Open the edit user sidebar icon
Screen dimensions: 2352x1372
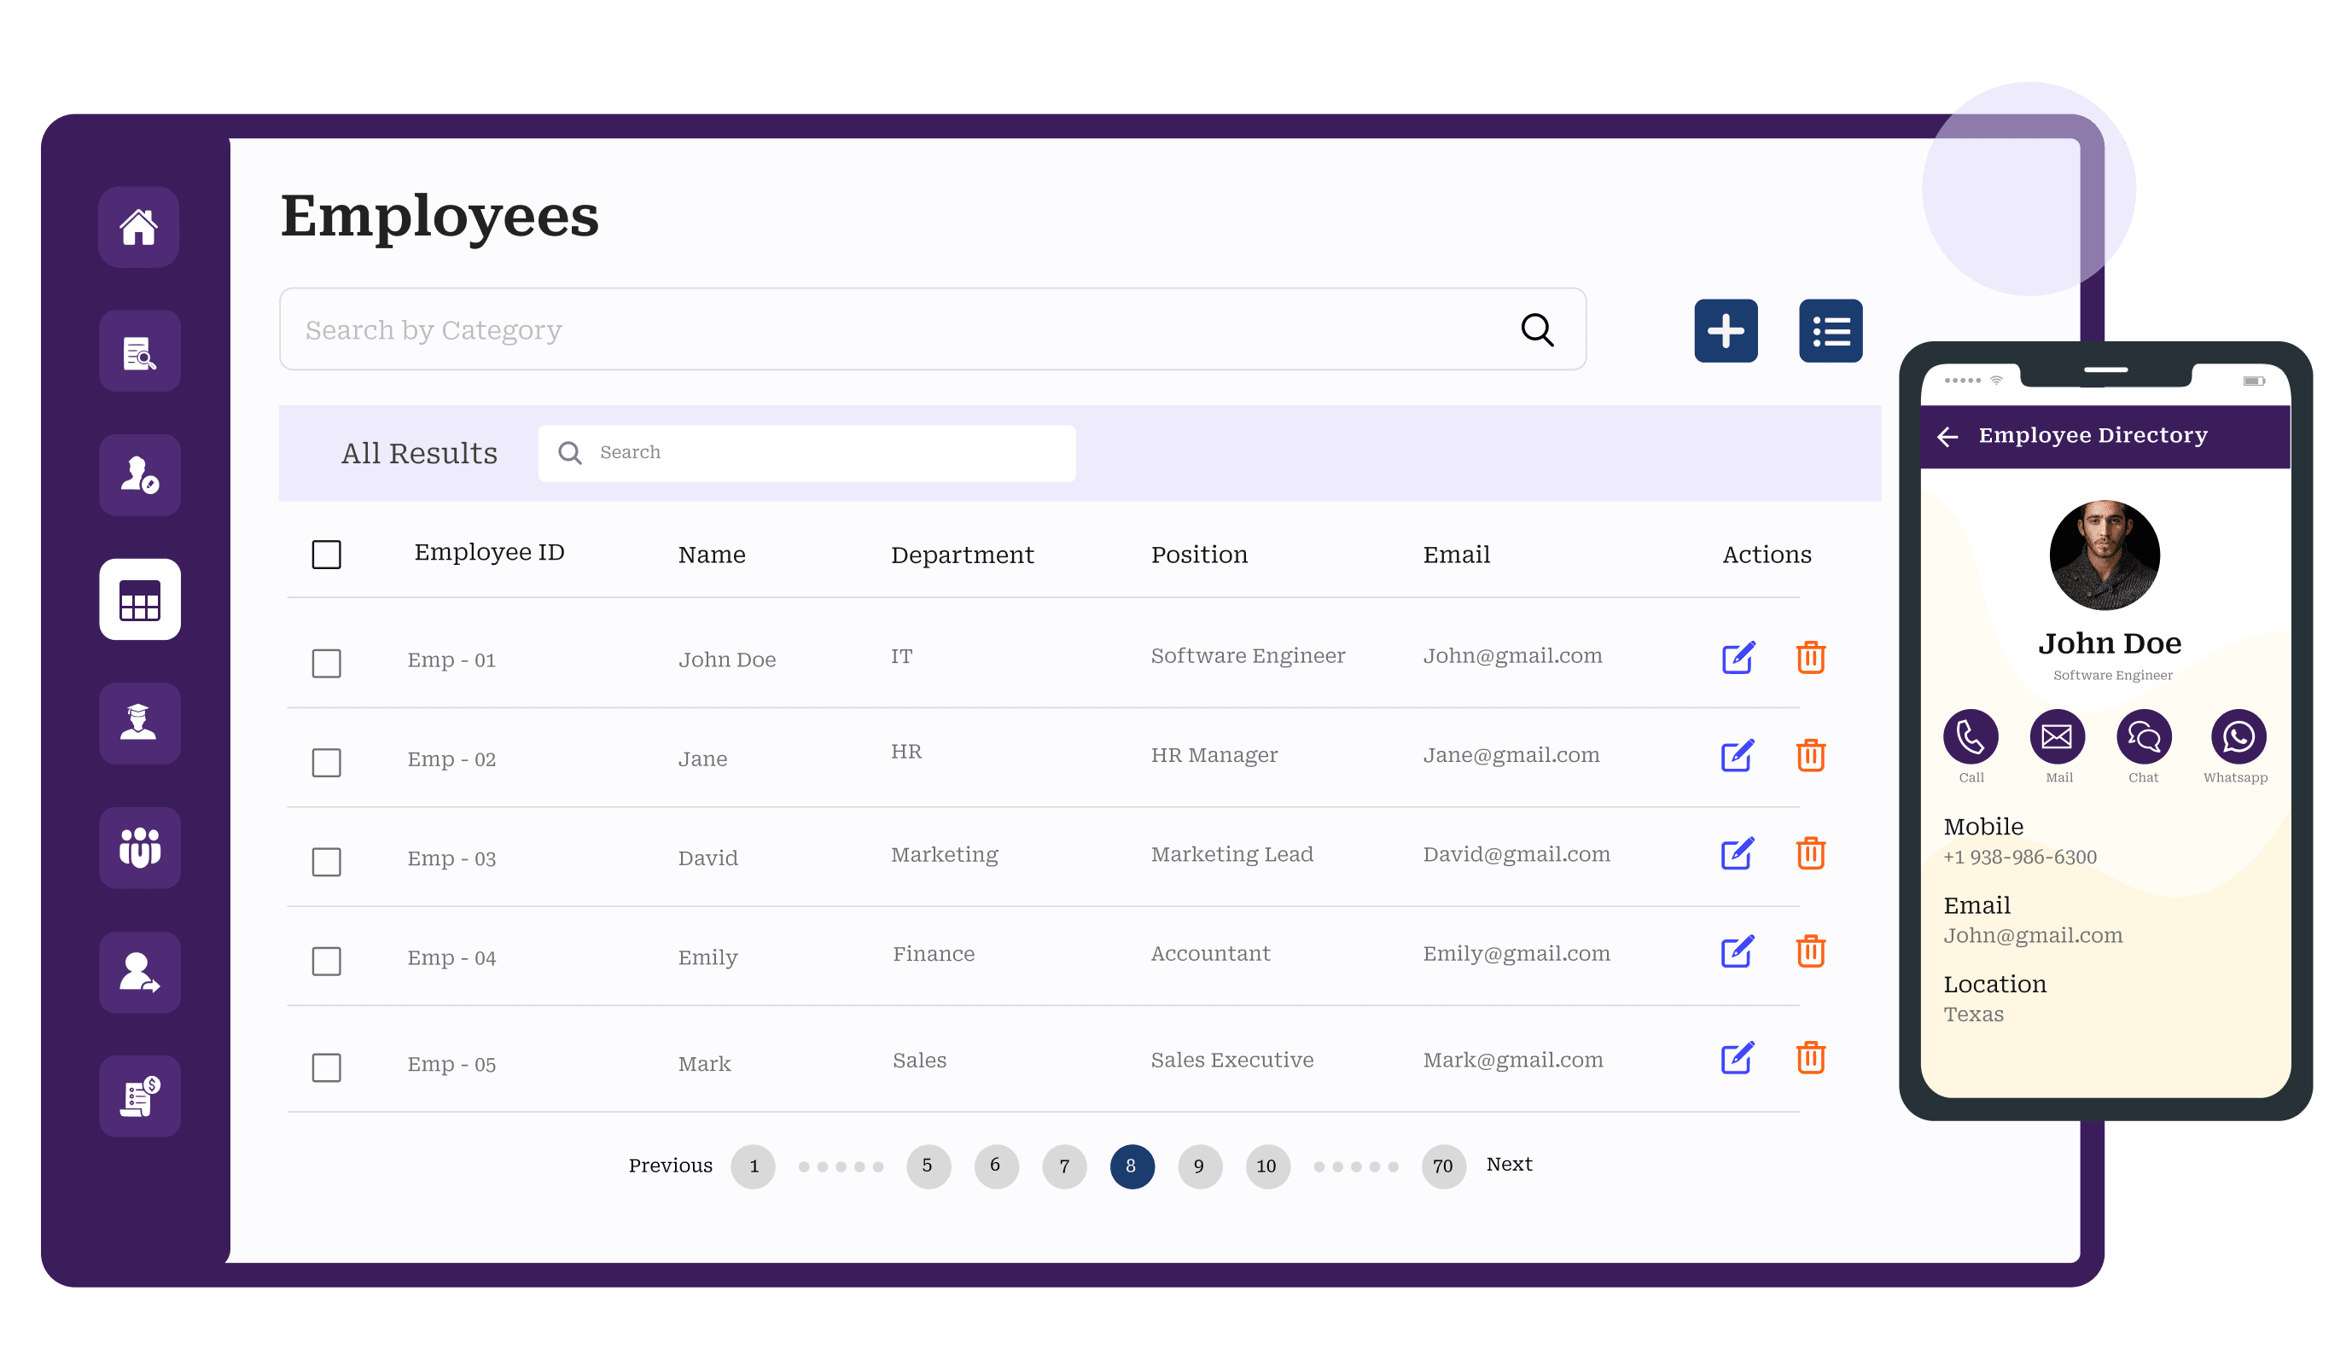(139, 475)
